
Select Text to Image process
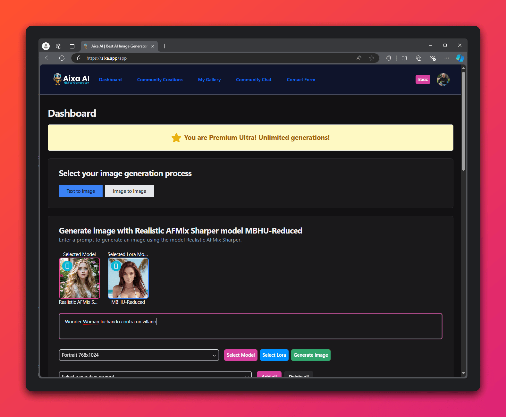point(81,191)
